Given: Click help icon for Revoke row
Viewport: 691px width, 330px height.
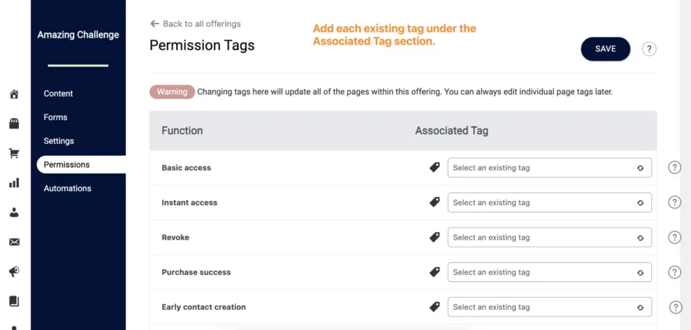Looking at the screenshot, I should click(675, 238).
